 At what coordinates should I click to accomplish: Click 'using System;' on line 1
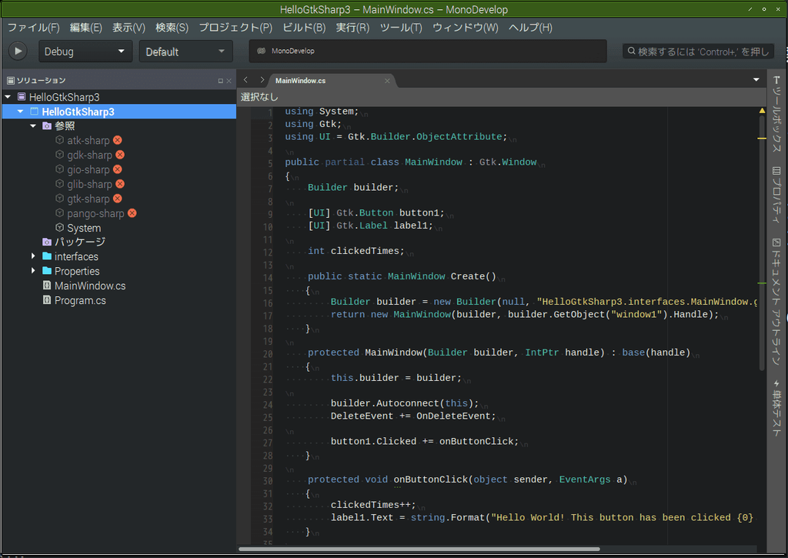(322, 111)
